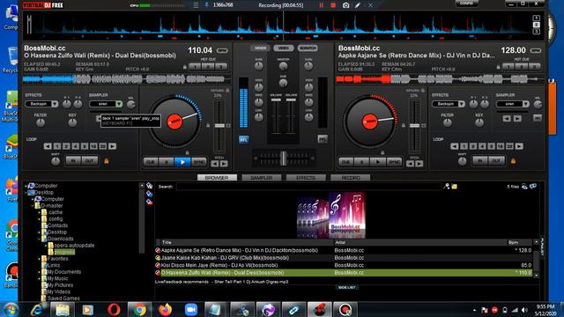
Task: Click the yellow folder icon beside search
Action: click(455, 187)
